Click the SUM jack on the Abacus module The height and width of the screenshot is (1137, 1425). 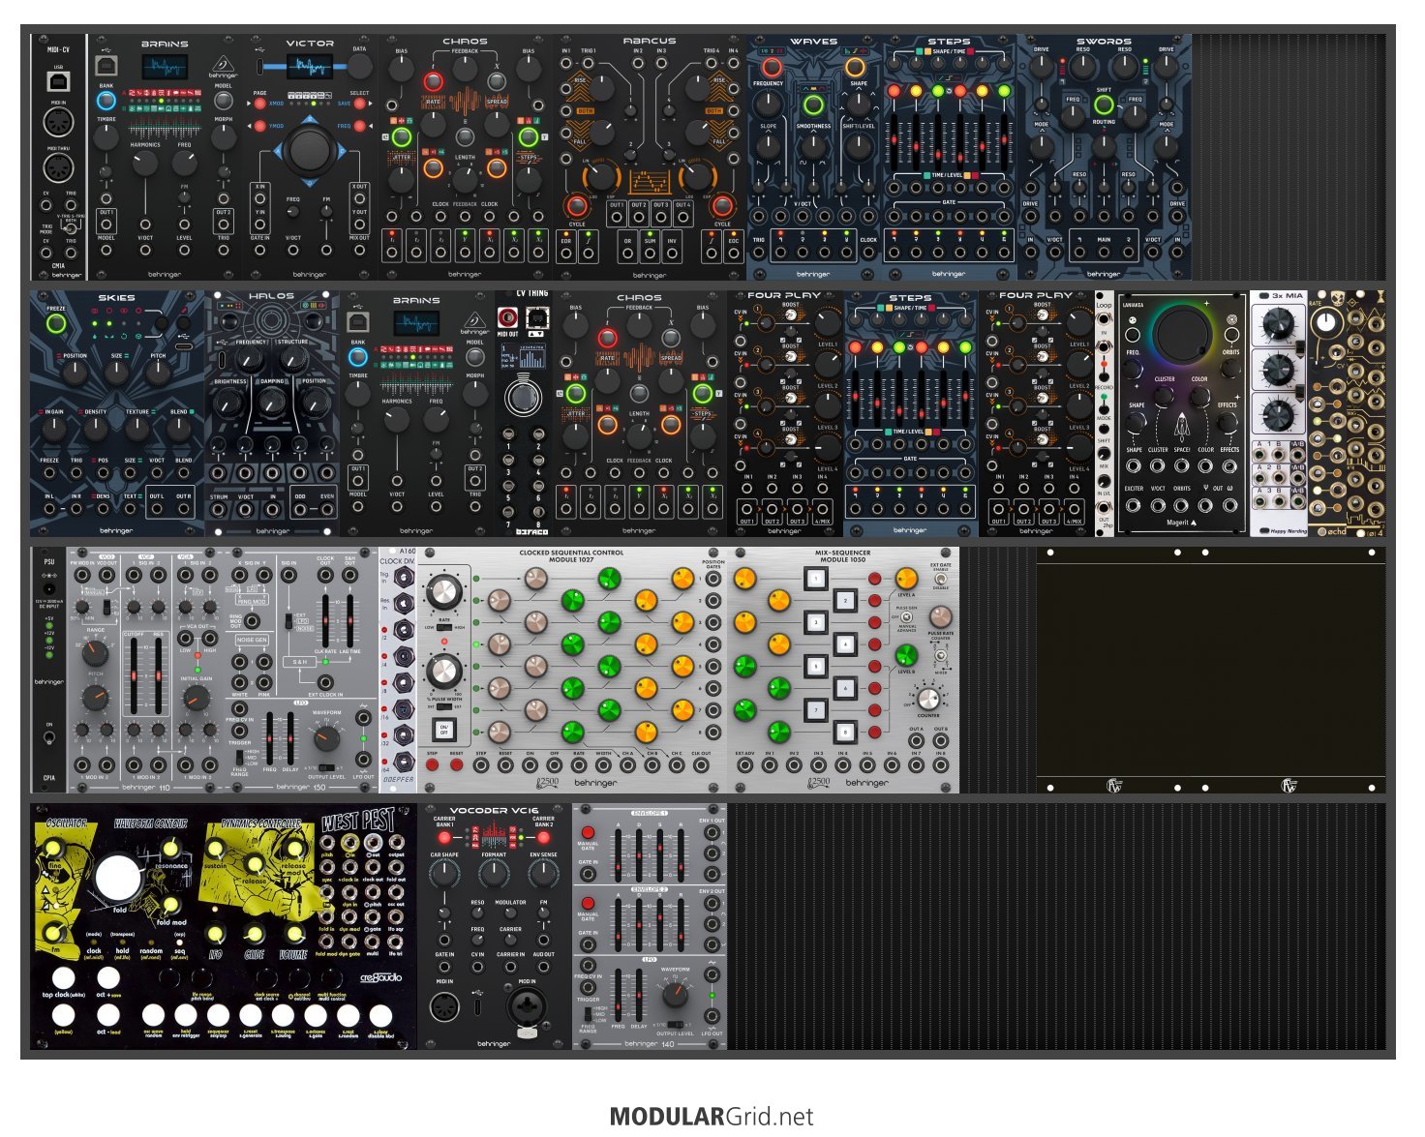pos(650,254)
